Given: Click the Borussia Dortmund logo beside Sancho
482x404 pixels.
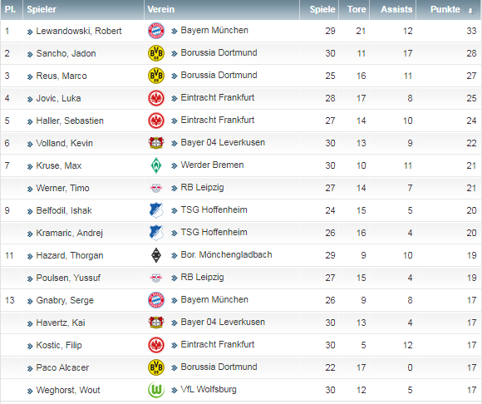Looking at the screenshot, I should point(156,53).
